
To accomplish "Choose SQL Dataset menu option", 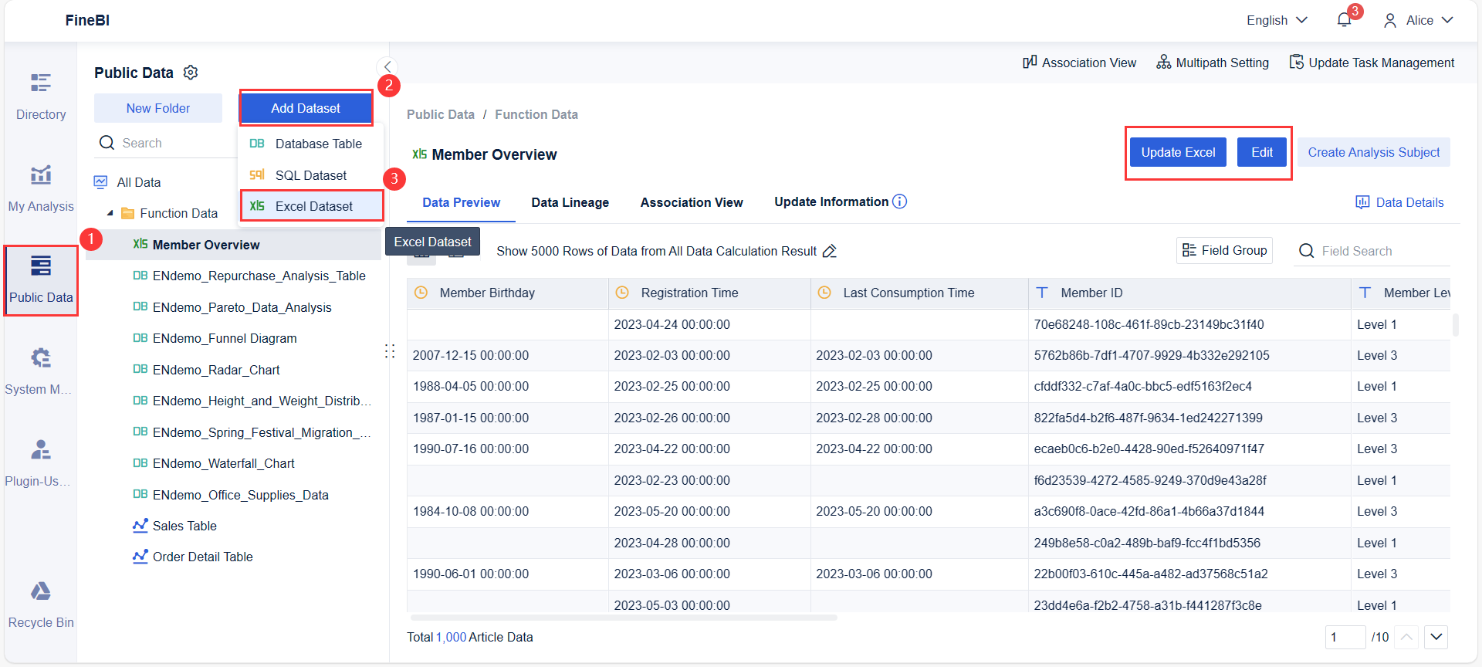I will tap(311, 175).
